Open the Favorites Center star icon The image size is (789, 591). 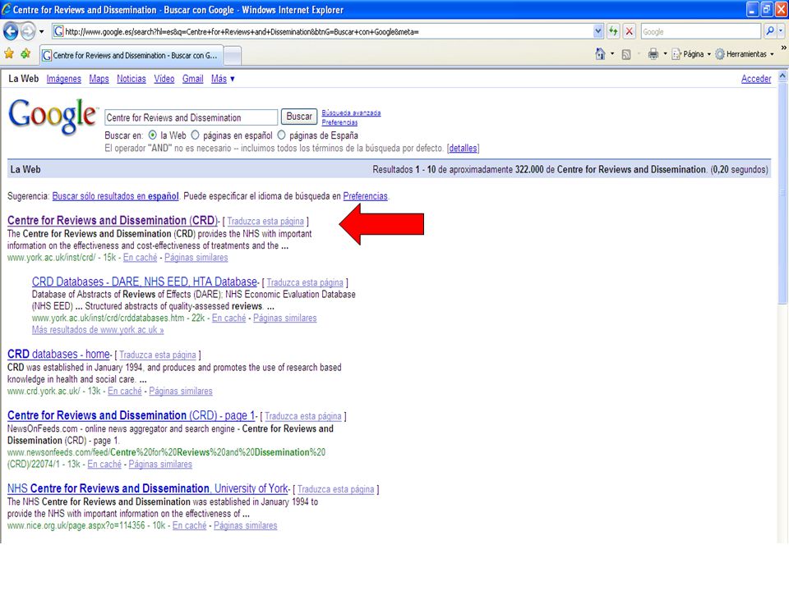click(x=9, y=53)
